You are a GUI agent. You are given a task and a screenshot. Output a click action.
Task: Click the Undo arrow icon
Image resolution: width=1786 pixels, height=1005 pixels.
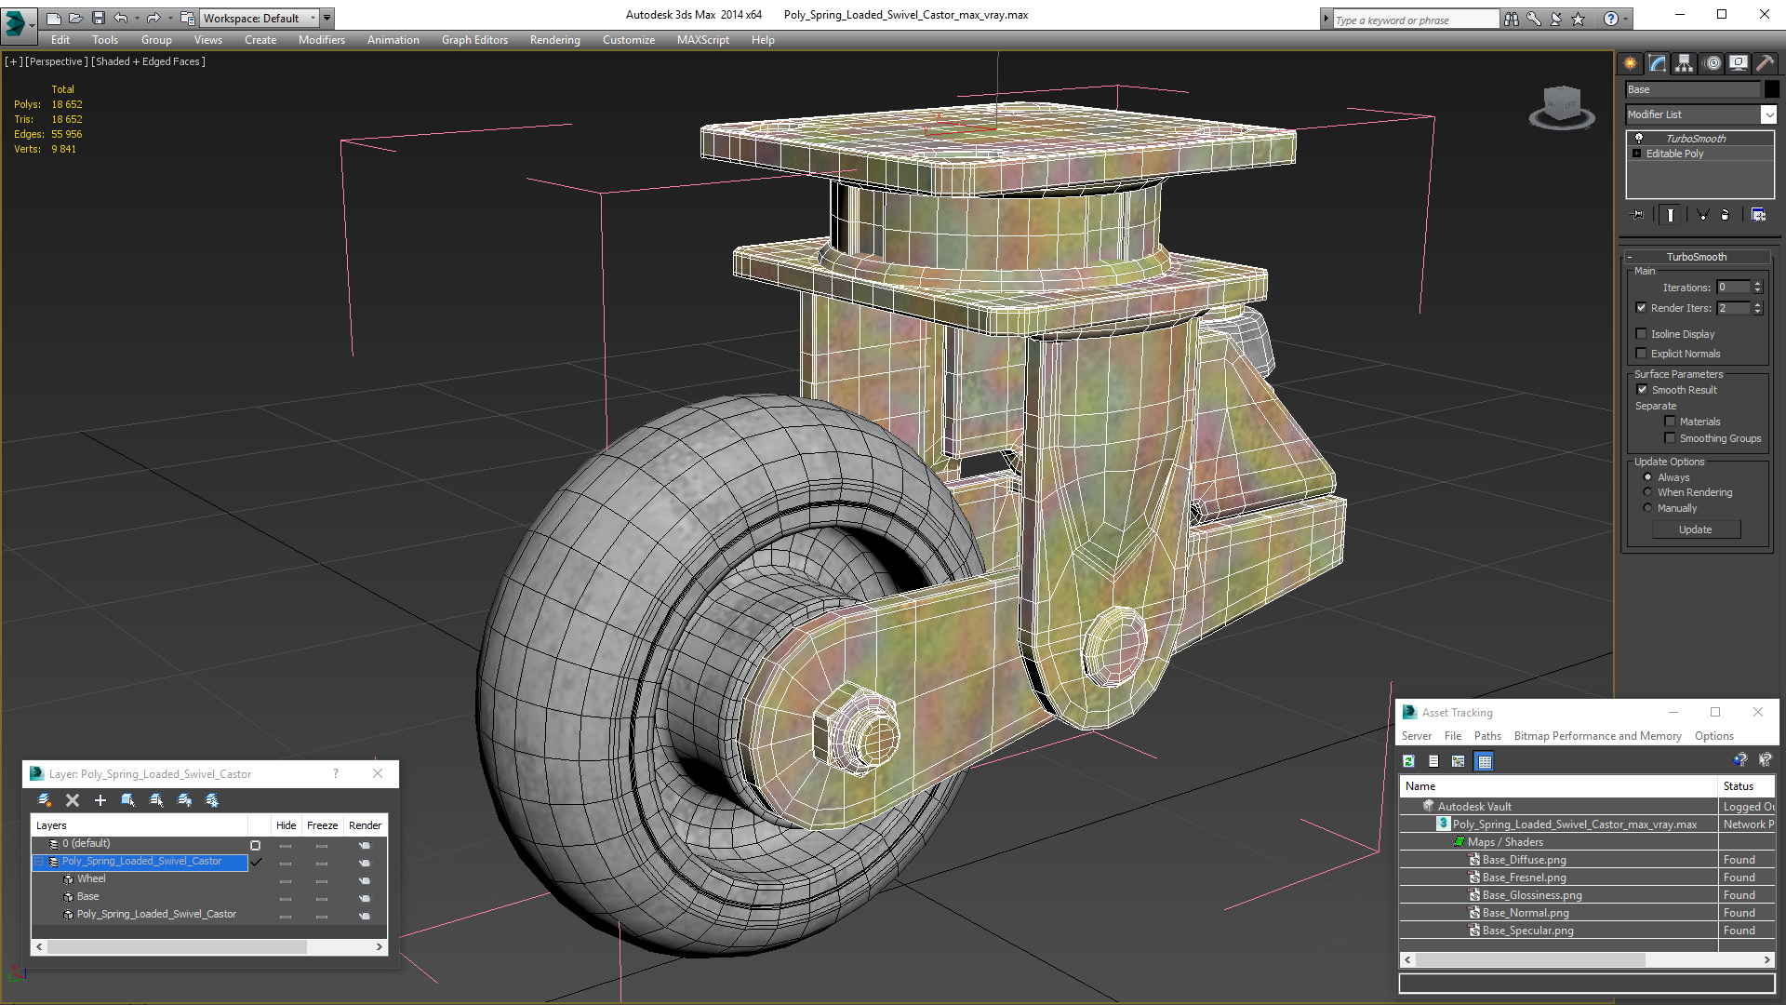pyautogui.click(x=120, y=18)
